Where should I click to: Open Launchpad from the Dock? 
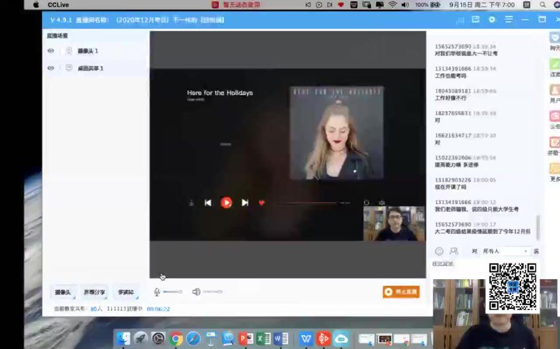(x=141, y=338)
